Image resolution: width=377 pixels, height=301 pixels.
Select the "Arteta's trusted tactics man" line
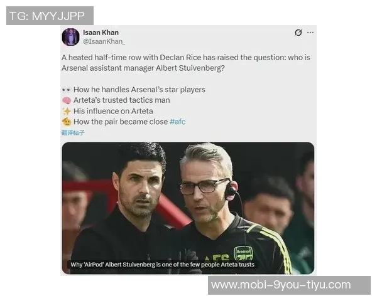click(x=122, y=100)
